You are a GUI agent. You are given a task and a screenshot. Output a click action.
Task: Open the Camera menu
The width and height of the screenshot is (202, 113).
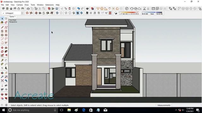(20, 5)
